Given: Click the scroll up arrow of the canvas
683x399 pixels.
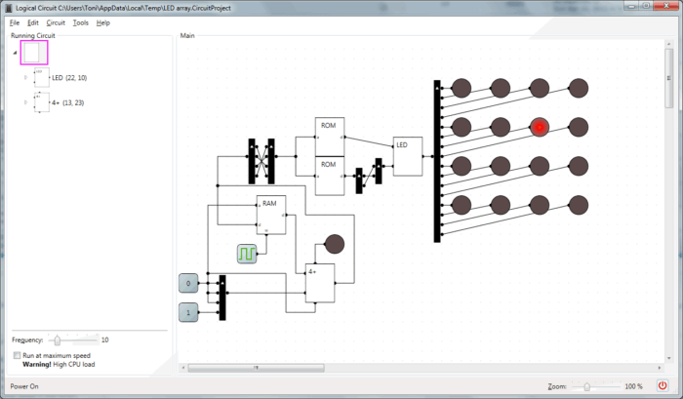Looking at the screenshot, I should (x=669, y=44).
